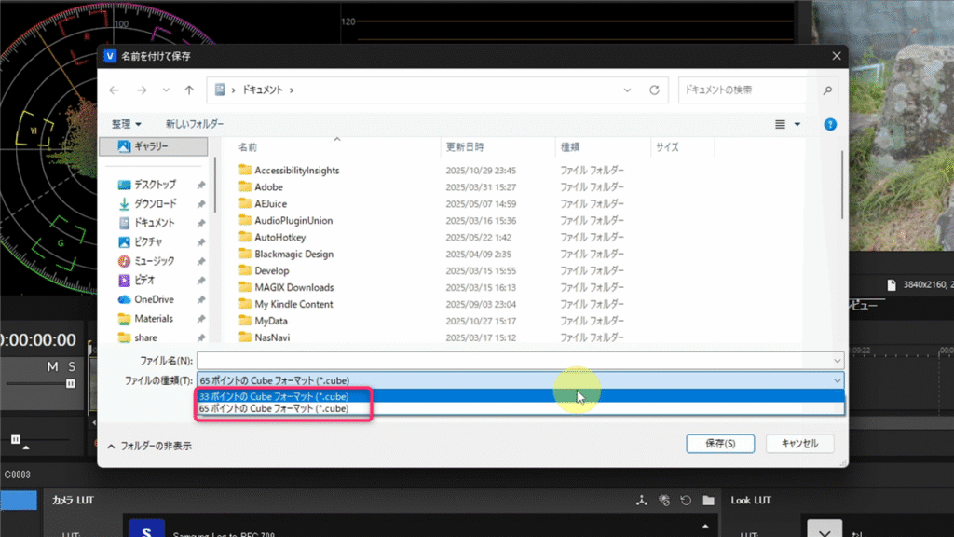This screenshot has width=954, height=537.
Task: Click the search magnifier icon
Action: click(x=827, y=90)
